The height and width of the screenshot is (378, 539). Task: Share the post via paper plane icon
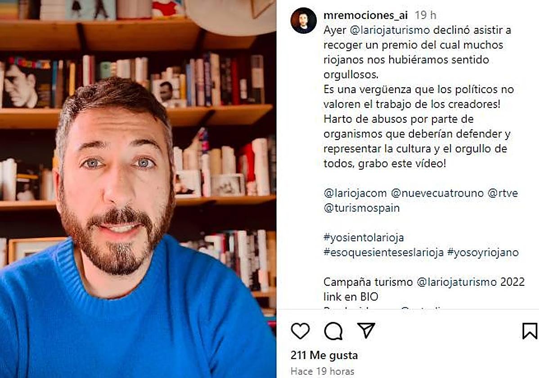coord(366,330)
